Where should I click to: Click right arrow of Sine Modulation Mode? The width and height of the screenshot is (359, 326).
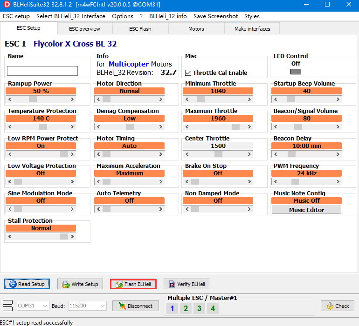pyautogui.click(x=72, y=209)
